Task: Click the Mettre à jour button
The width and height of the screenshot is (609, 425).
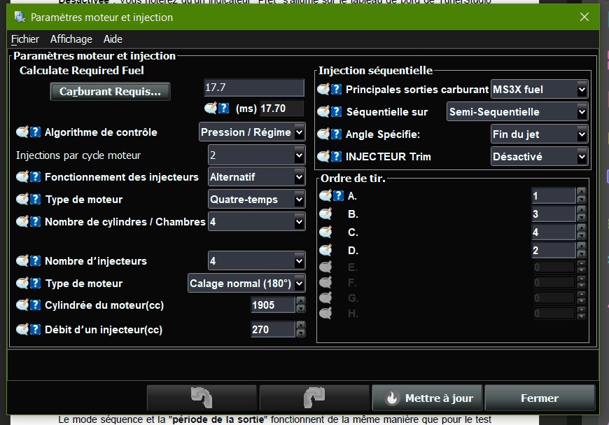Action: (427, 398)
